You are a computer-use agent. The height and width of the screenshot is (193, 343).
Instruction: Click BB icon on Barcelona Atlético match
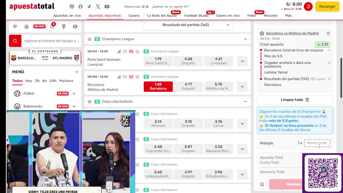click(x=131, y=77)
